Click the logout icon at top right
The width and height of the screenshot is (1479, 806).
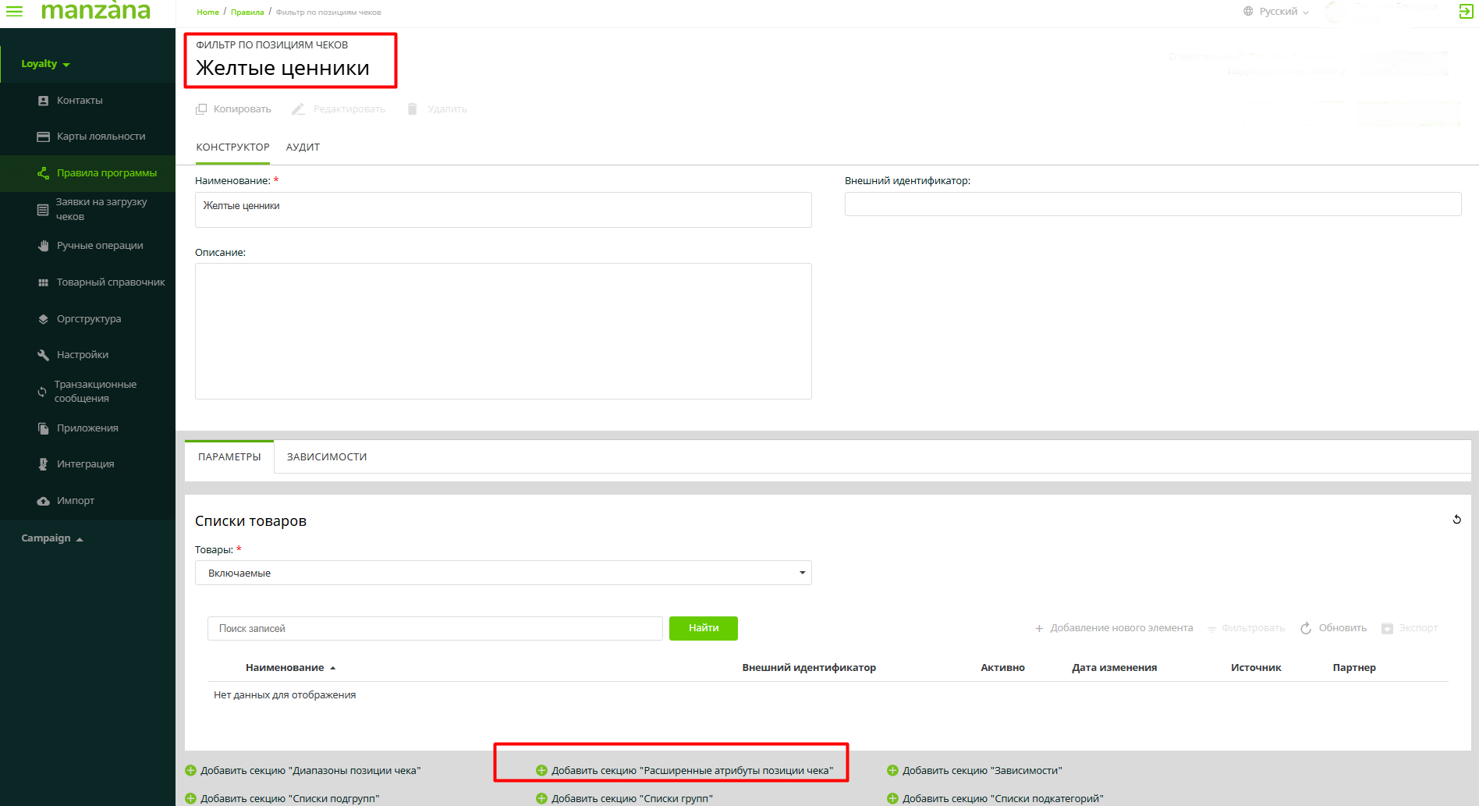point(1466,11)
